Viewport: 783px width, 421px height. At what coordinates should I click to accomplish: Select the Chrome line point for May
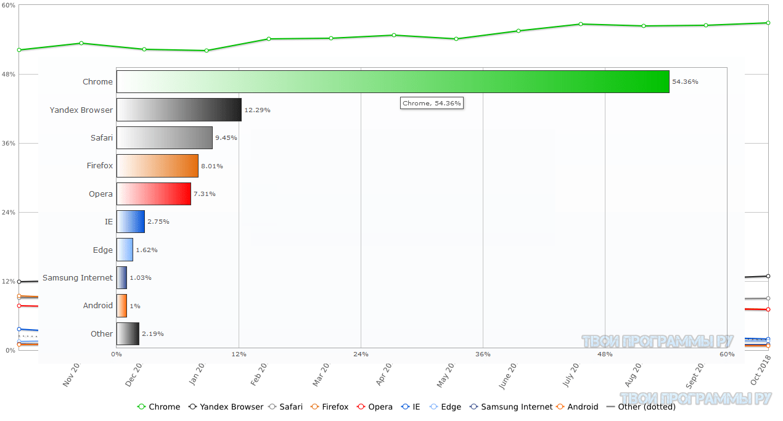456,39
